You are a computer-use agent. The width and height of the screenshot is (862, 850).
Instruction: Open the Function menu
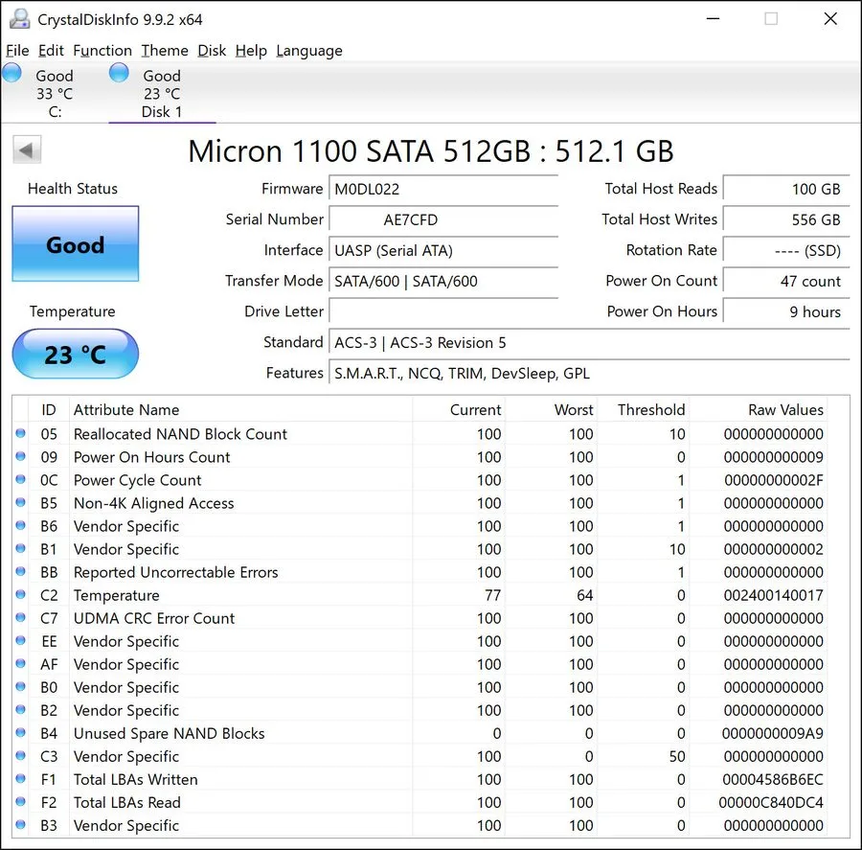[x=102, y=51]
